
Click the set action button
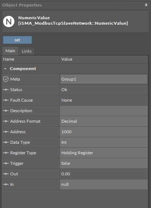click(17, 40)
